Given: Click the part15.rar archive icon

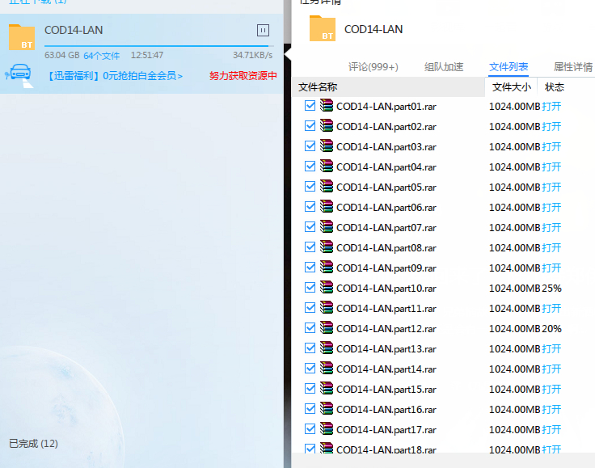Looking at the screenshot, I should coord(327,388).
